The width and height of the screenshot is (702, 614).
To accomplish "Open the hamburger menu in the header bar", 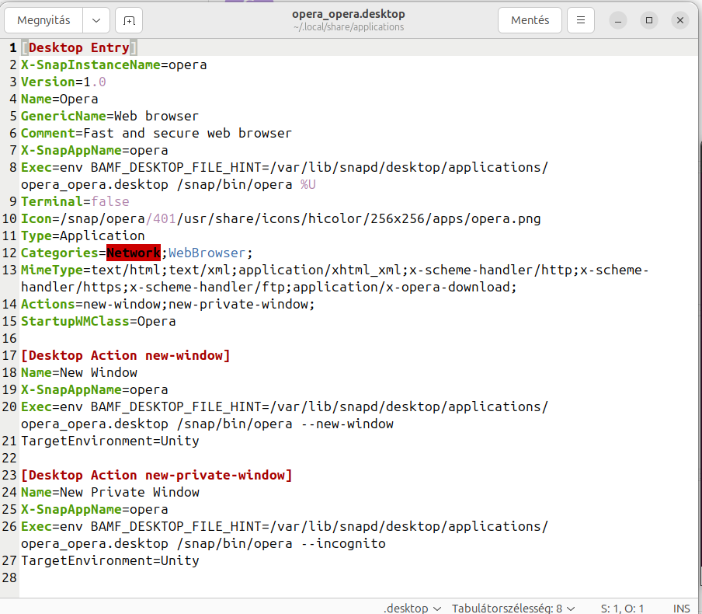I will [580, 20].
